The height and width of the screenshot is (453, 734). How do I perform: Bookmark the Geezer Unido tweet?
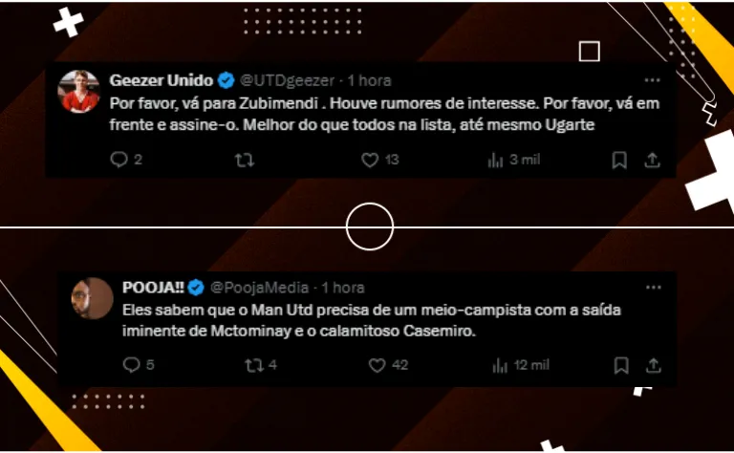[x=619, y=160]
